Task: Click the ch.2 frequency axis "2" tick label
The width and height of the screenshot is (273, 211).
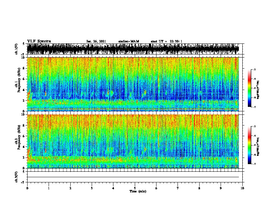Action: tap(24, 158)
